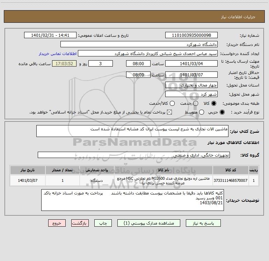Viewport: 269px width, 261px height.
Task: Click the product name cell with MJ2600
Action: (x=163, y=180)
